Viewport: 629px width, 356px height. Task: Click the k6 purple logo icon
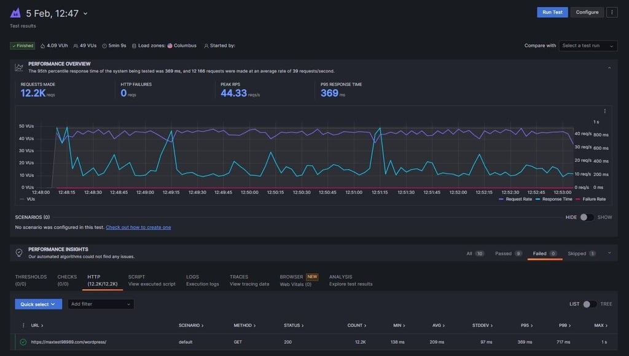pyautogui.click(x=15, y=14)
